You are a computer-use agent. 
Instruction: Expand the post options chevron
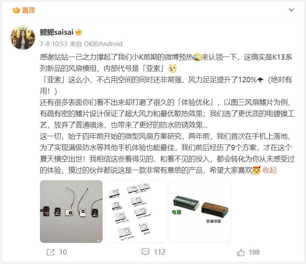(291, 10)
